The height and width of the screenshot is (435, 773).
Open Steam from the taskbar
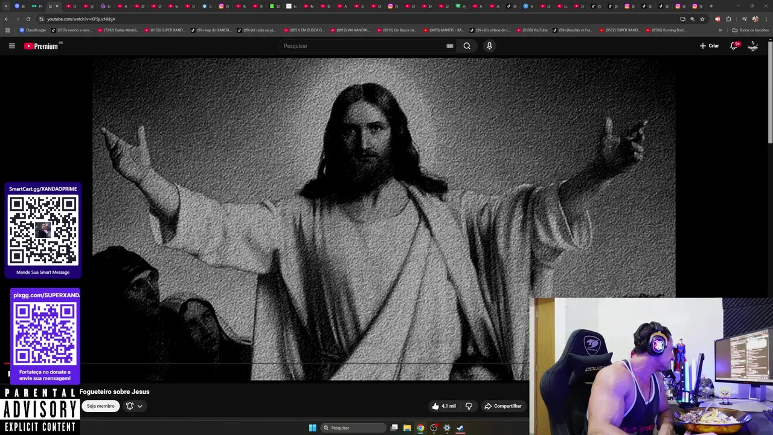(x=460, y=428)
